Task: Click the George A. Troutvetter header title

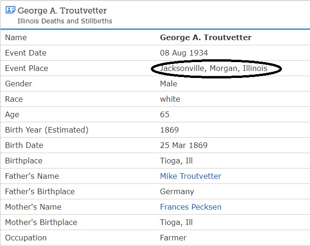Action: 62,10
